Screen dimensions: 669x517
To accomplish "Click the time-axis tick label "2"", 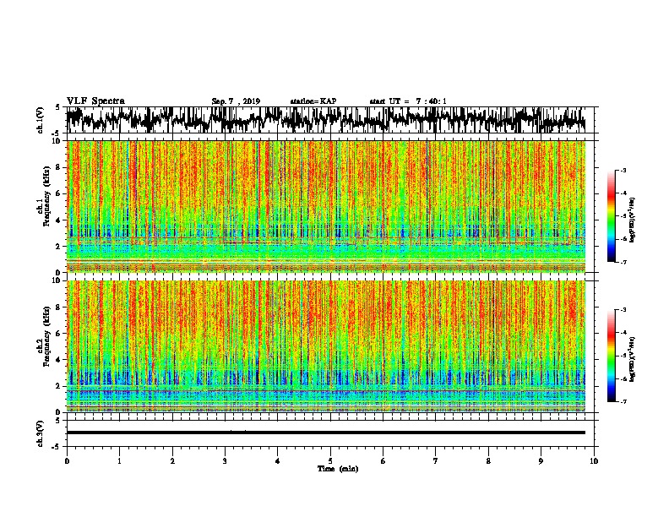I will 172,461.
